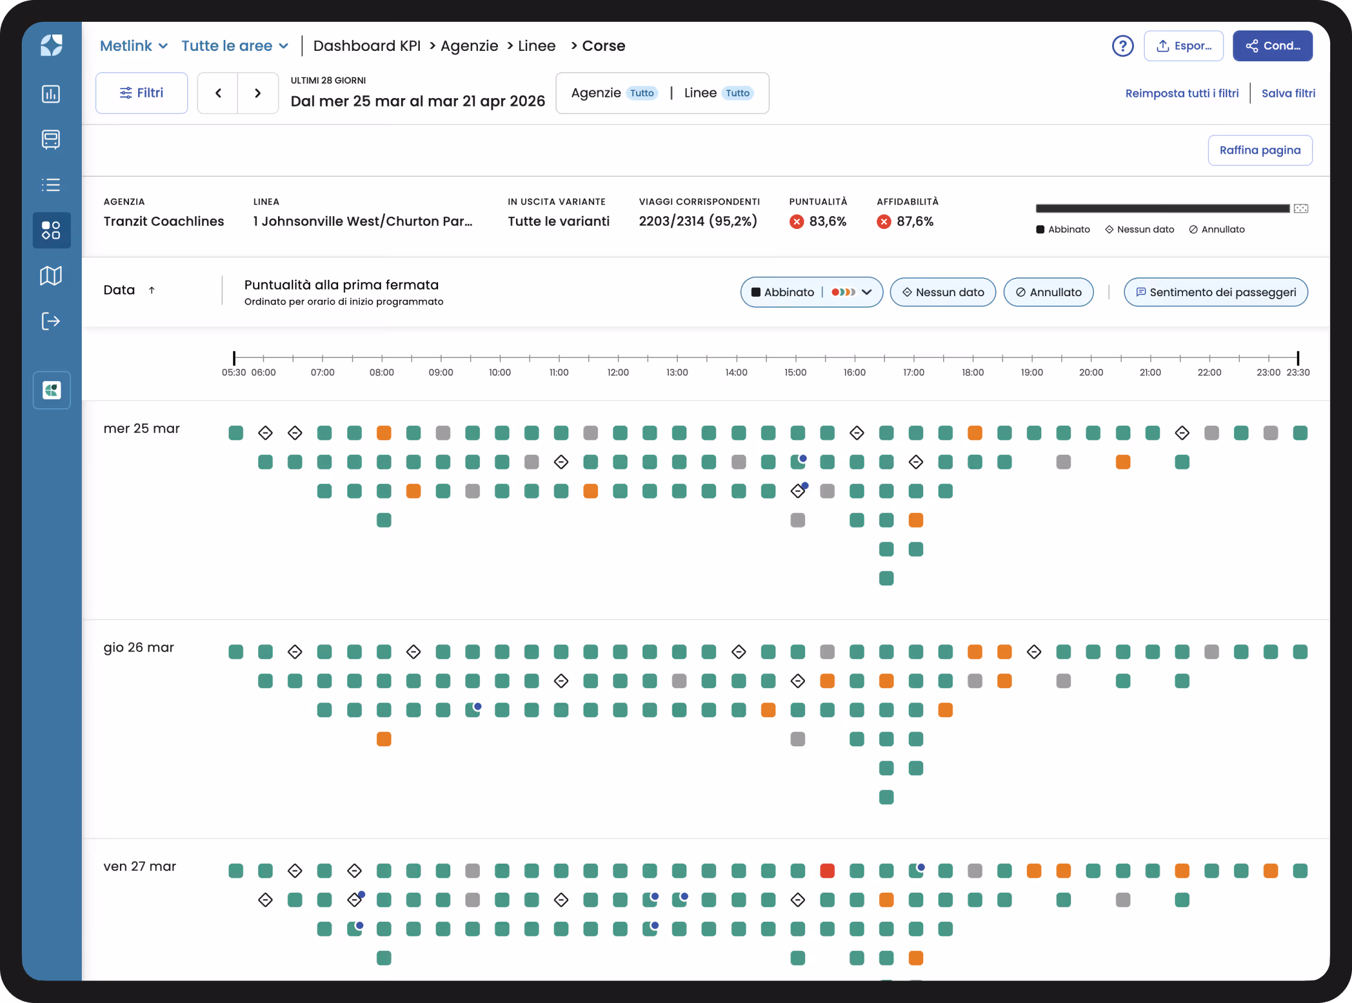Click the Condividi button
Image resolution: width=1352 pixels, height=1003 pixels.
coord(1273,45)
